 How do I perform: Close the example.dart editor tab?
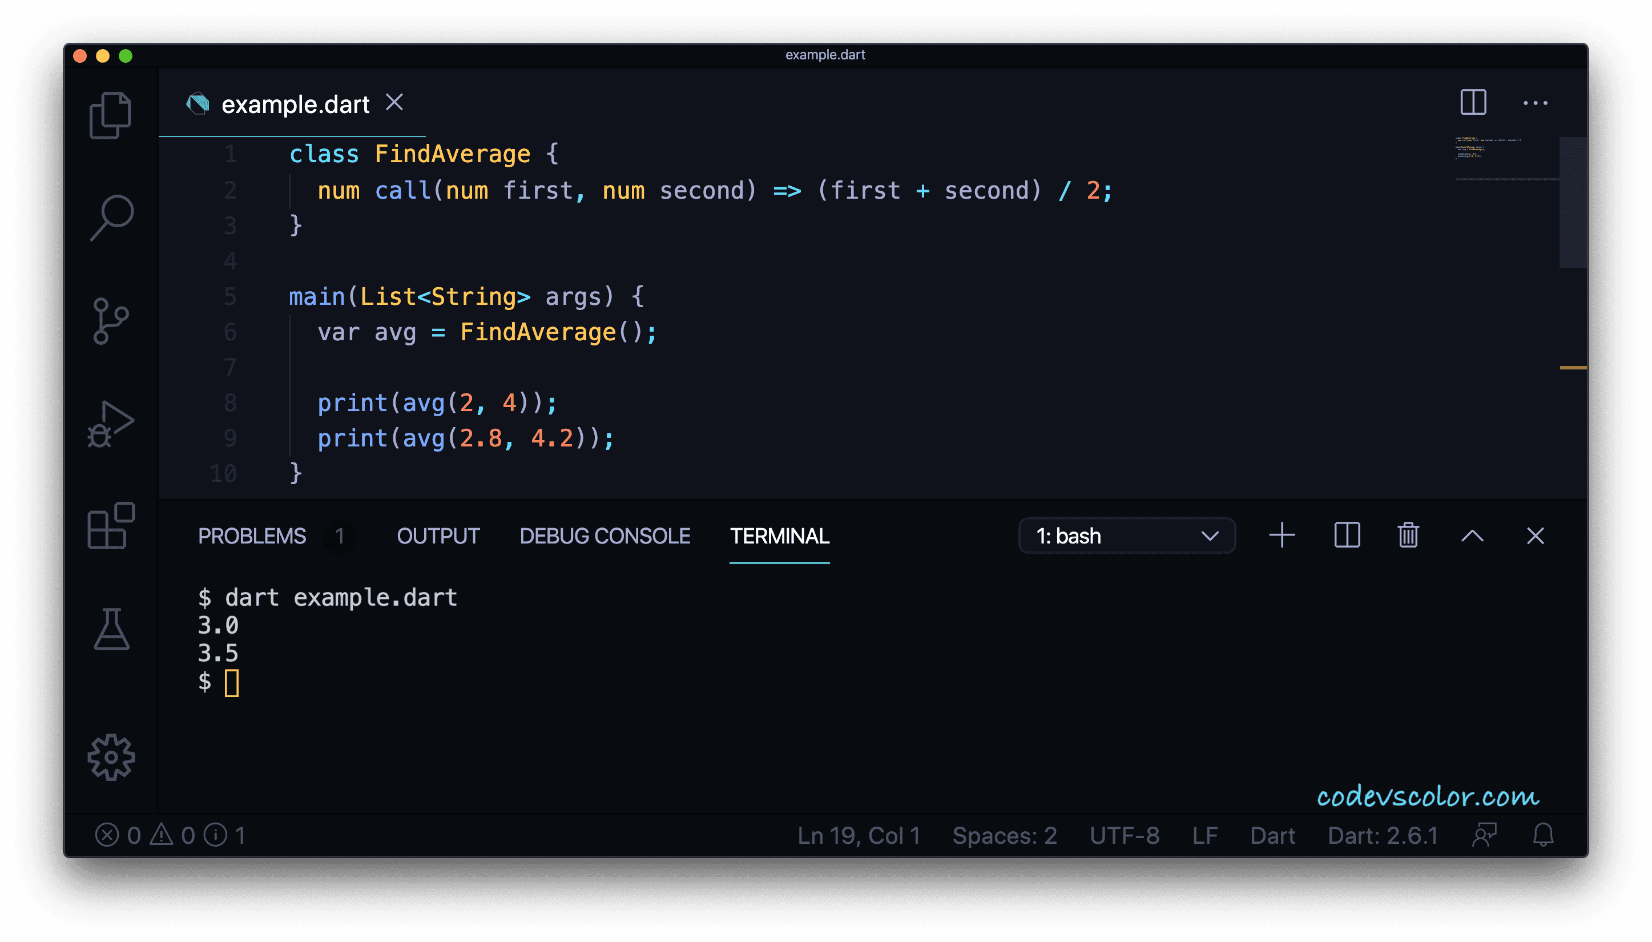tap(394, 102)
